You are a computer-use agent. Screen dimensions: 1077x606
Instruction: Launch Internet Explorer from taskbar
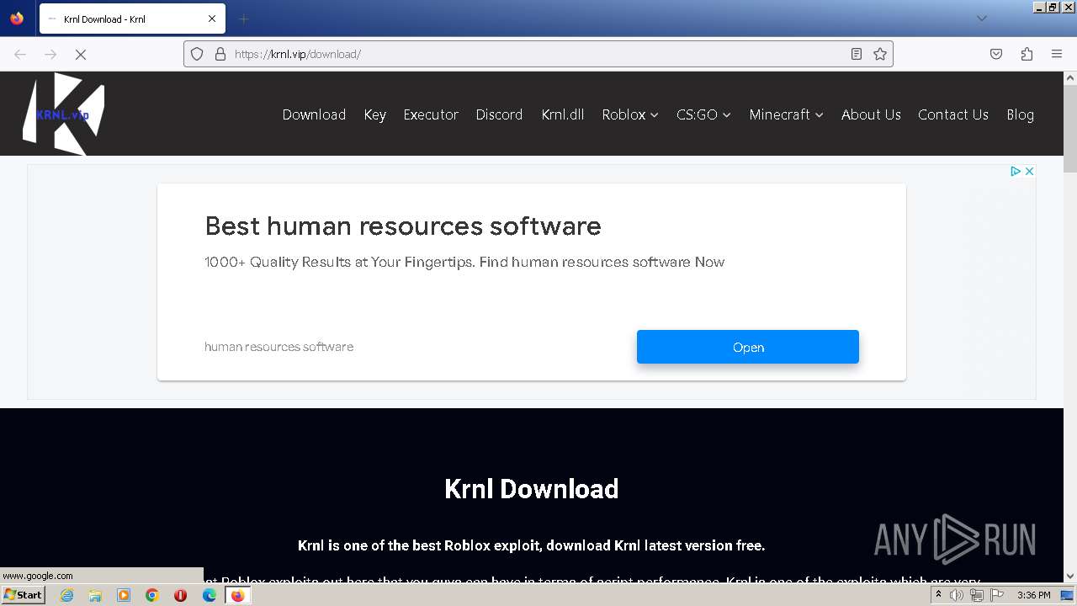(66, 595)
